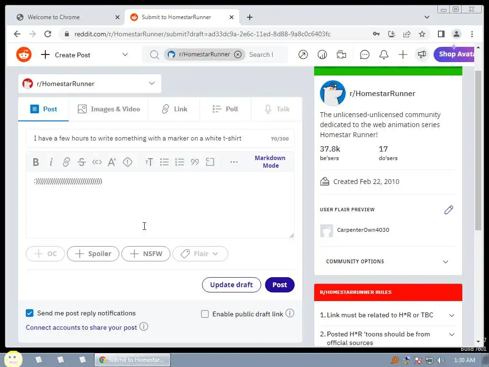Toggle bold formatting in post editor

point(36,162)
